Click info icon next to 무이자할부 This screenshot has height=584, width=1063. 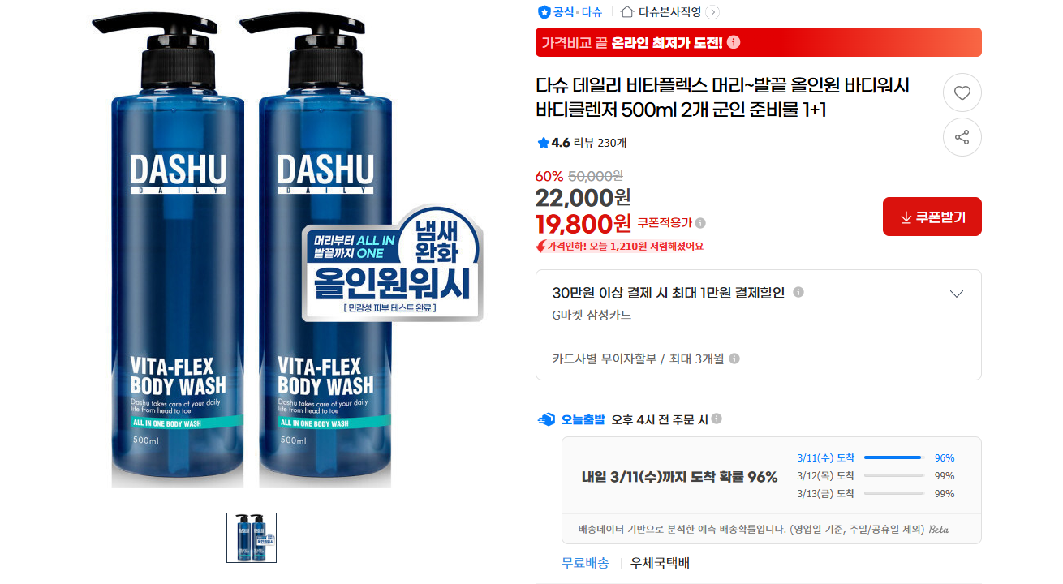point(734,359)
